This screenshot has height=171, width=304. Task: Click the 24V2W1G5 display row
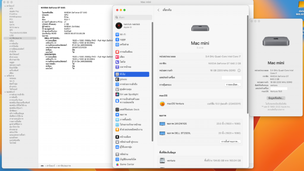[x=200, y=124]
